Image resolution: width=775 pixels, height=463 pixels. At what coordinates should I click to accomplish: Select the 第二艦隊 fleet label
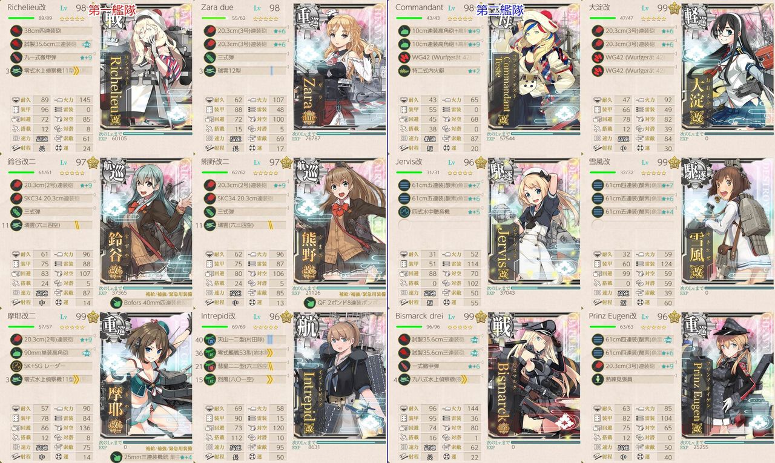[x=500, y=10]
